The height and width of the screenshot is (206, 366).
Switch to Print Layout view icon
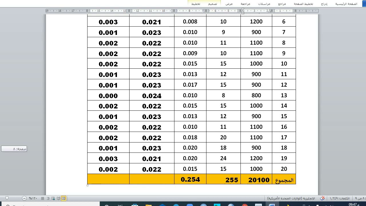pos(63,198)
